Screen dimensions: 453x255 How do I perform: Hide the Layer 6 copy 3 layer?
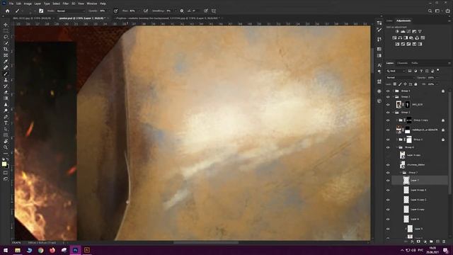388,191
